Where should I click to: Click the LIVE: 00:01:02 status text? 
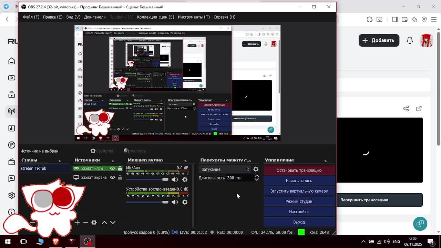pos(193,232)
